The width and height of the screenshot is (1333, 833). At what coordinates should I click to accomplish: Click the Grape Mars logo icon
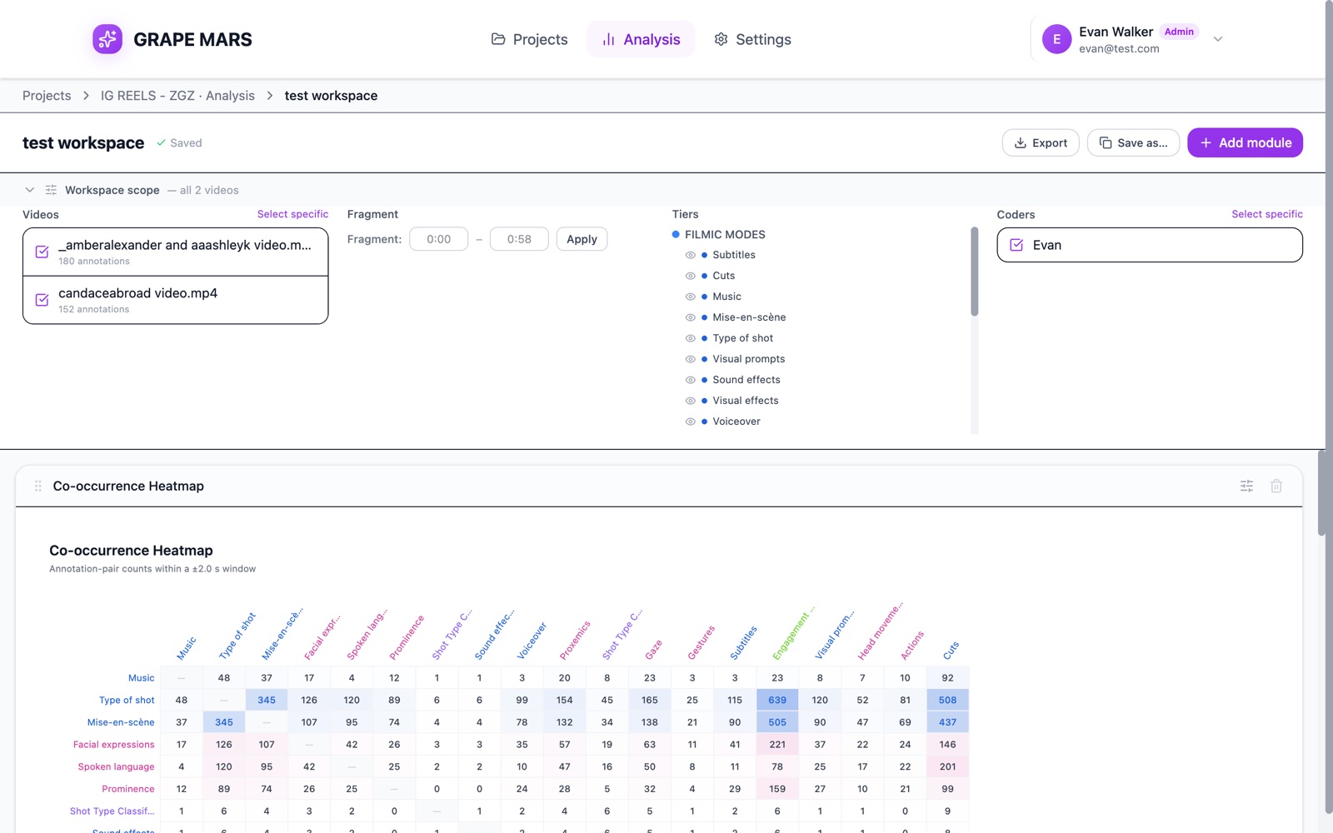[x=107, y=39]
